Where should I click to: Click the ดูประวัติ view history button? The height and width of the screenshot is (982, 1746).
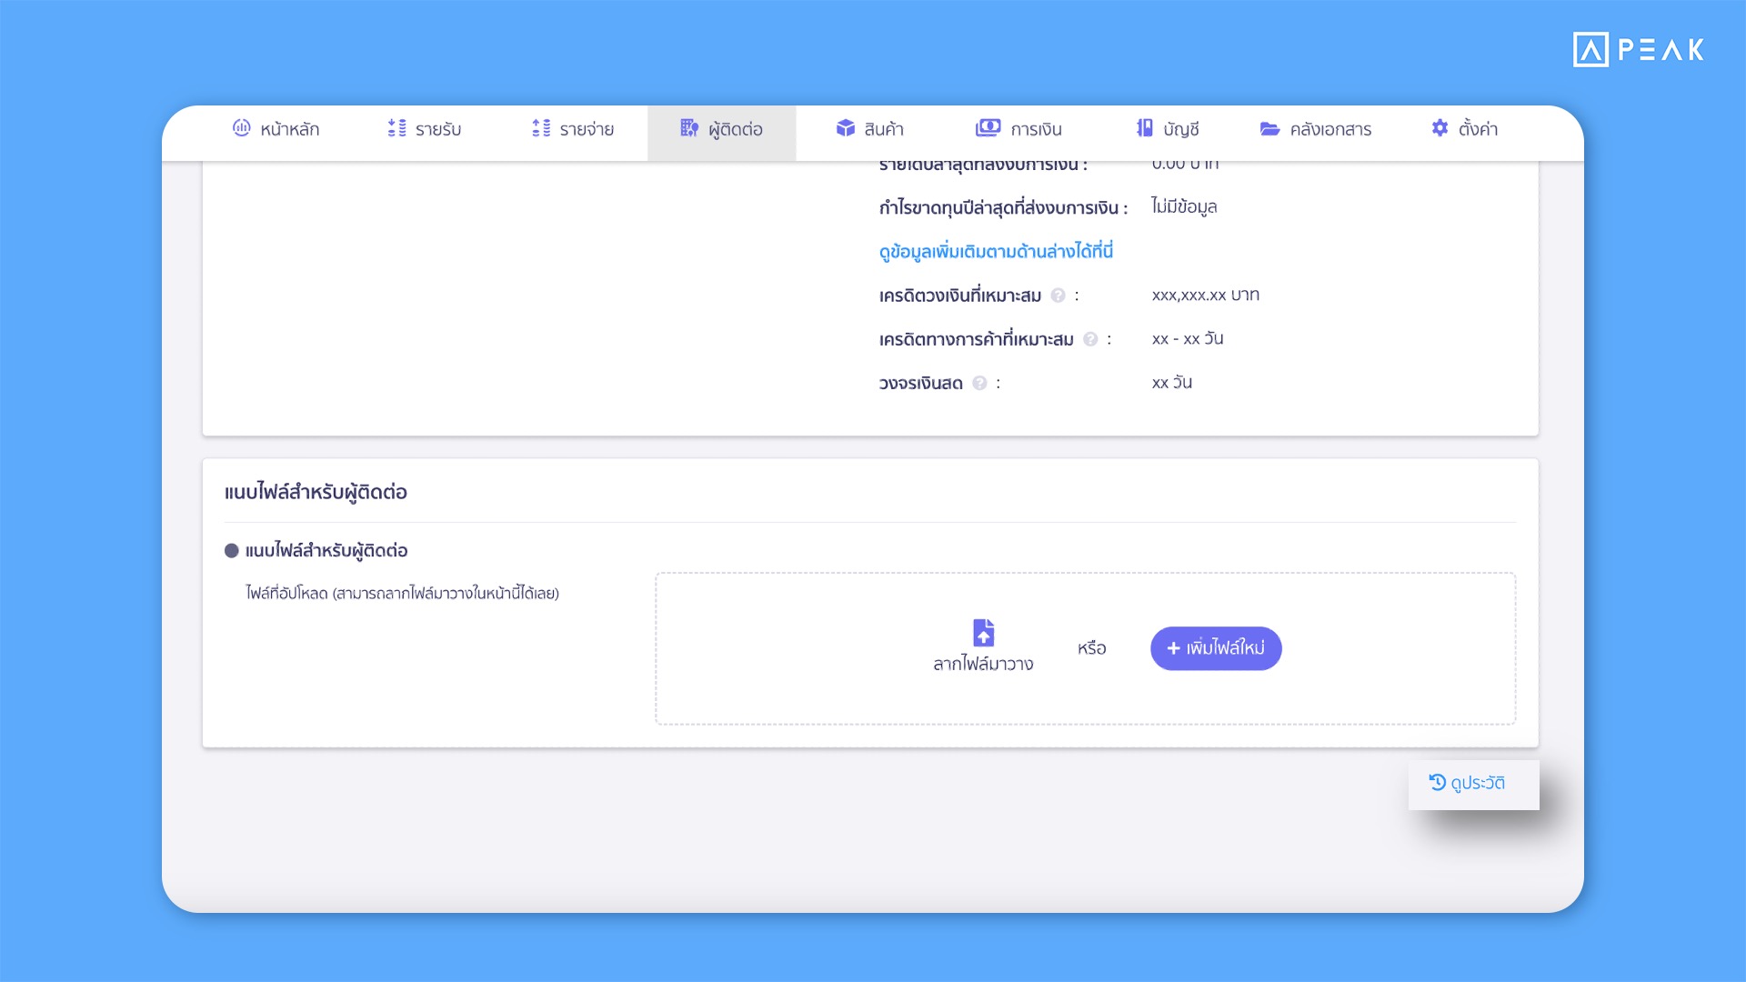1473,785
